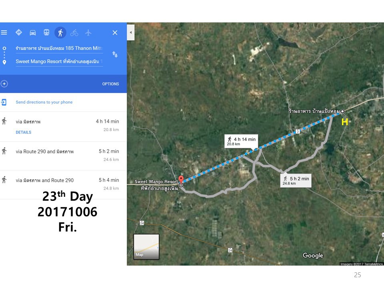Close the directions panel
This screenshot has height=288, width=384.
pos(115,33)
